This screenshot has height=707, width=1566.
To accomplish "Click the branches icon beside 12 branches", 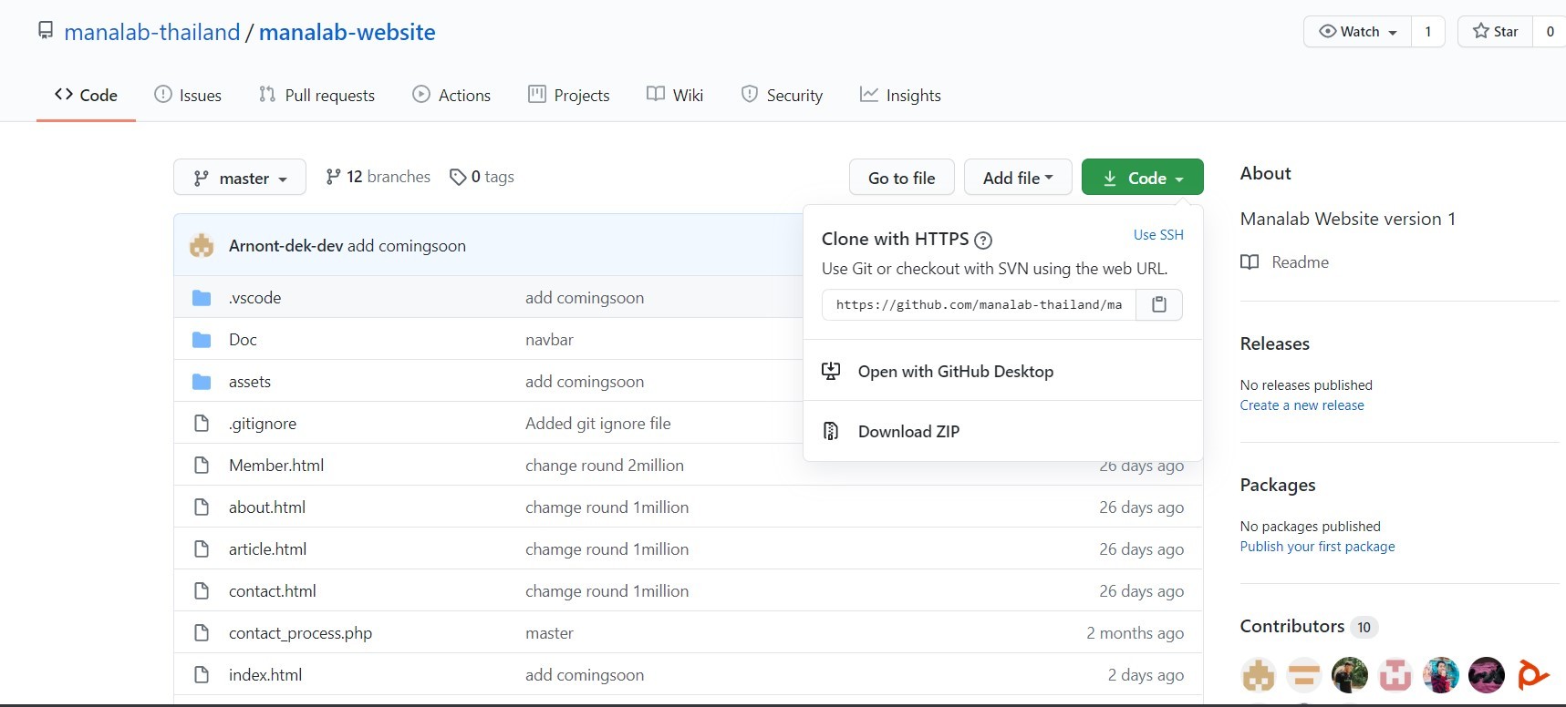I will 333,177.
